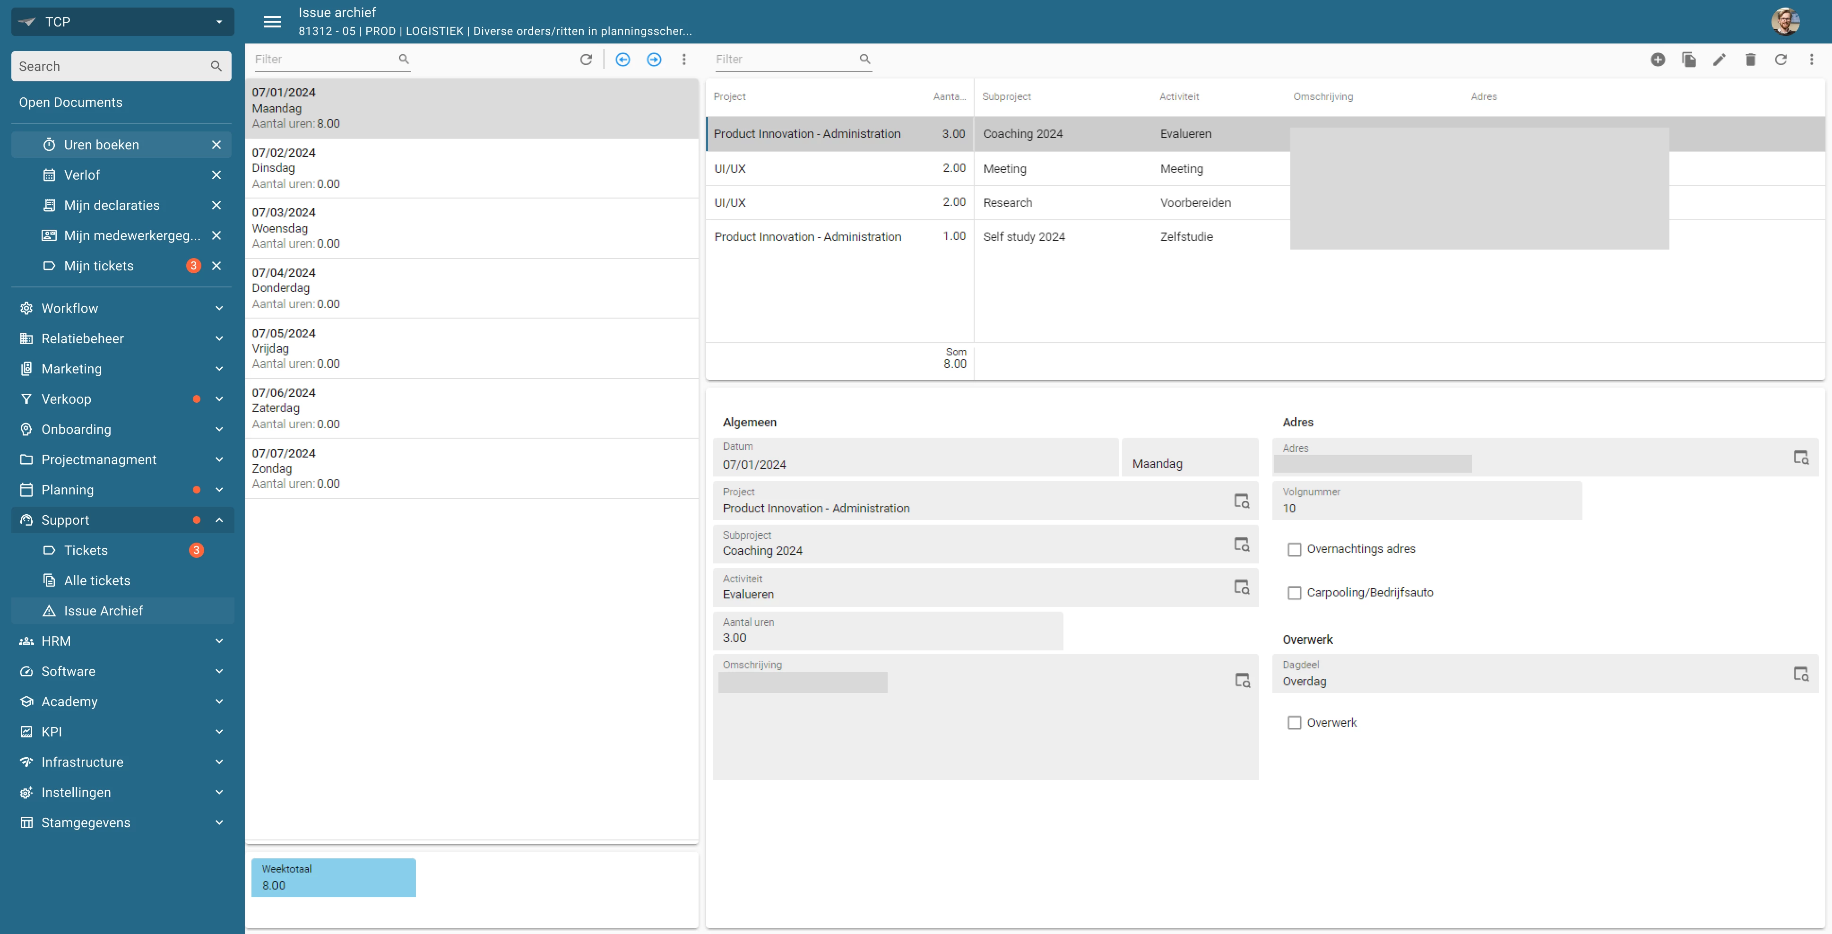Screen dimensions: 1832x934
Task: Expand the Onboarding menu
Action: [x=122, y=429]
